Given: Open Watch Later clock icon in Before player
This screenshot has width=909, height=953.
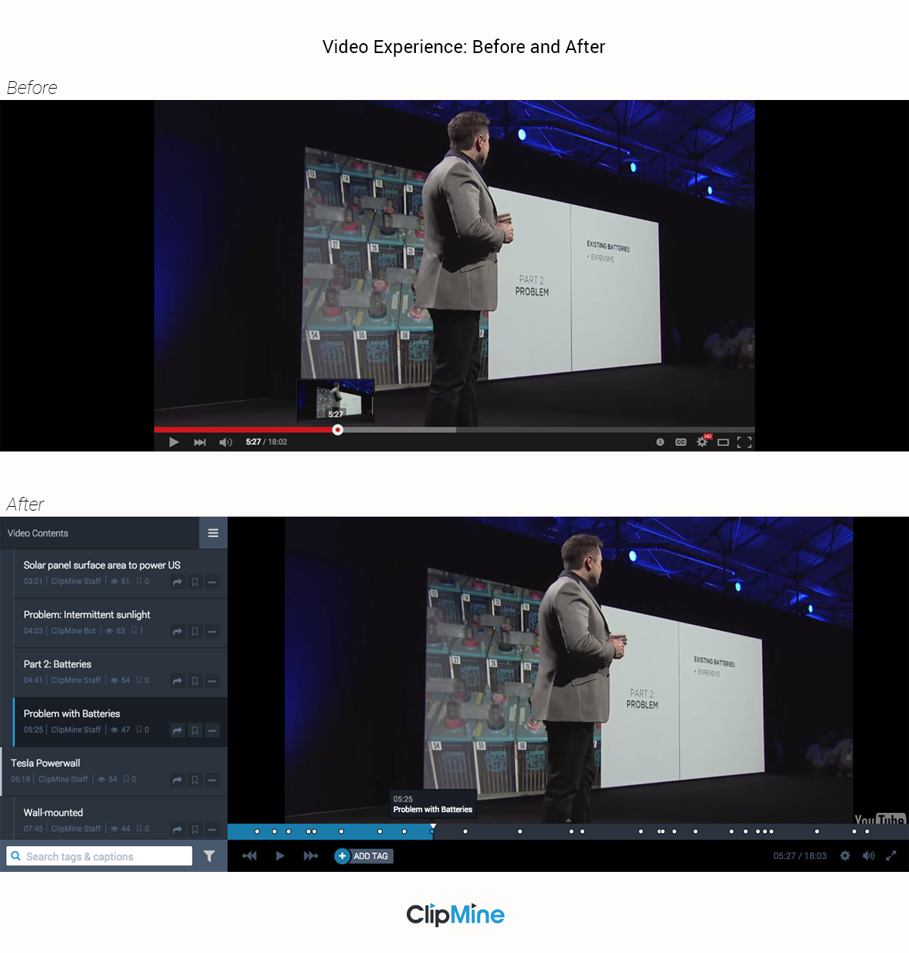Looking at the screenshot, I should [x=660, y=442].
